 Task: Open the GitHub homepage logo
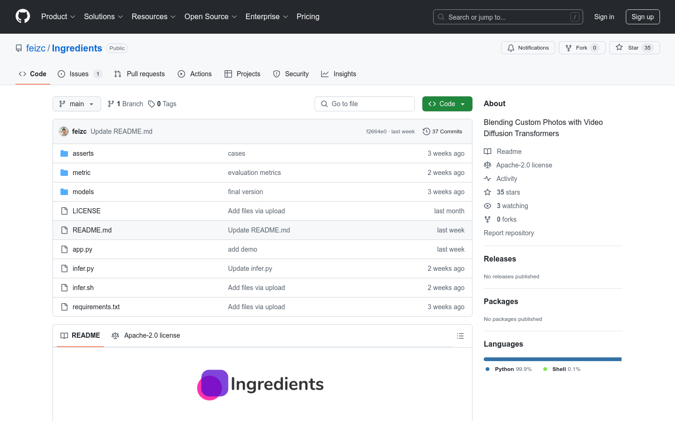(x=23, y=16)
